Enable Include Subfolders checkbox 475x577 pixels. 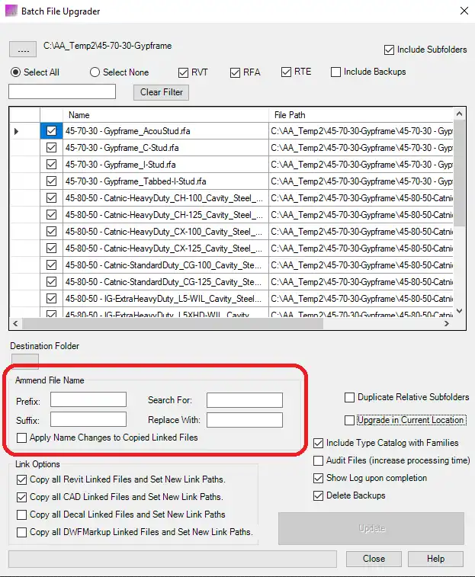pos(390,50)
